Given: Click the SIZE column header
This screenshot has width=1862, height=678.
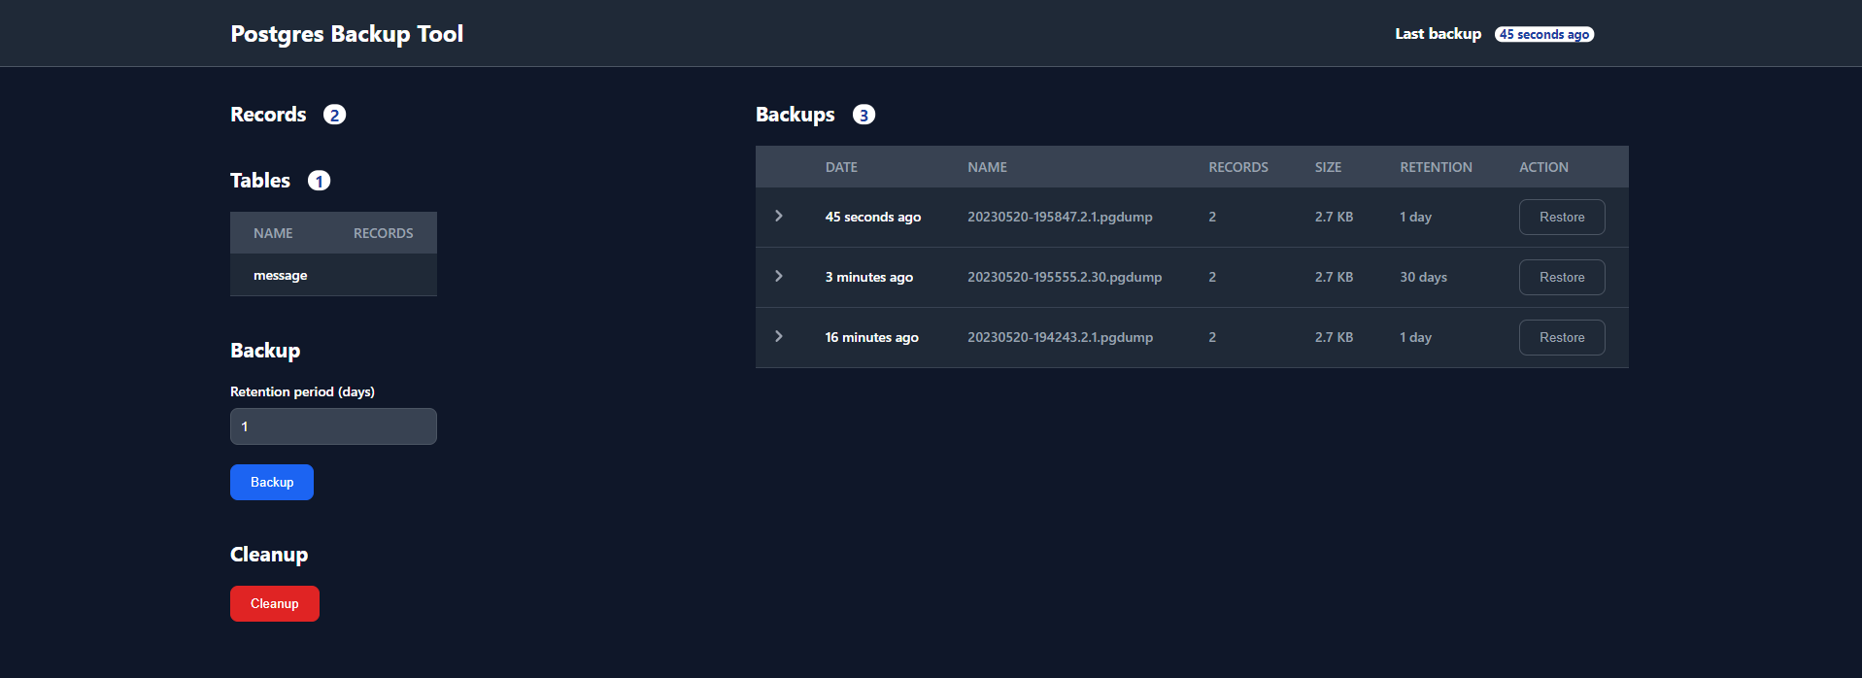Looking at the screenshot, I should point(1328,167).
